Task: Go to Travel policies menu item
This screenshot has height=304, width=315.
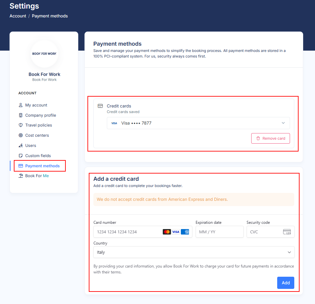Action: tap(38, 125)
